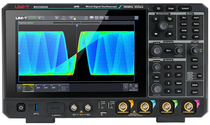This screenshot has height=125, width=210.
Task: Tap the USB storage icon above the clock
Action: [x=131, y=86]
